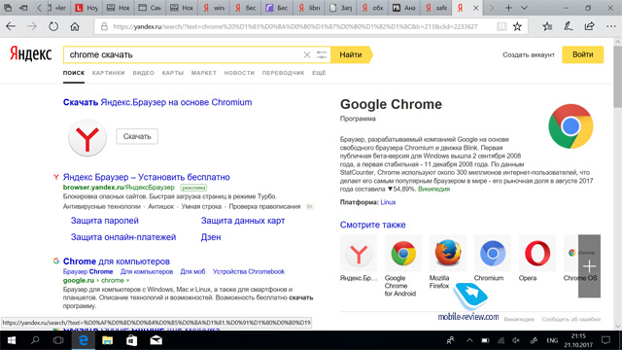Image resolution: width=622 pixels, height=350 pixels.
Task: Click the Скачать button near Yandex logo
Action: click(x=137, y=136)
